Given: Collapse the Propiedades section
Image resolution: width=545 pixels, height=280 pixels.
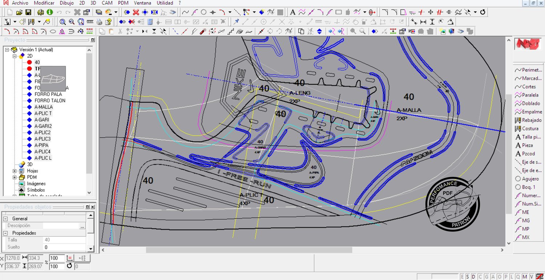Looking at the screenshot, I should (x=5, y=233).
